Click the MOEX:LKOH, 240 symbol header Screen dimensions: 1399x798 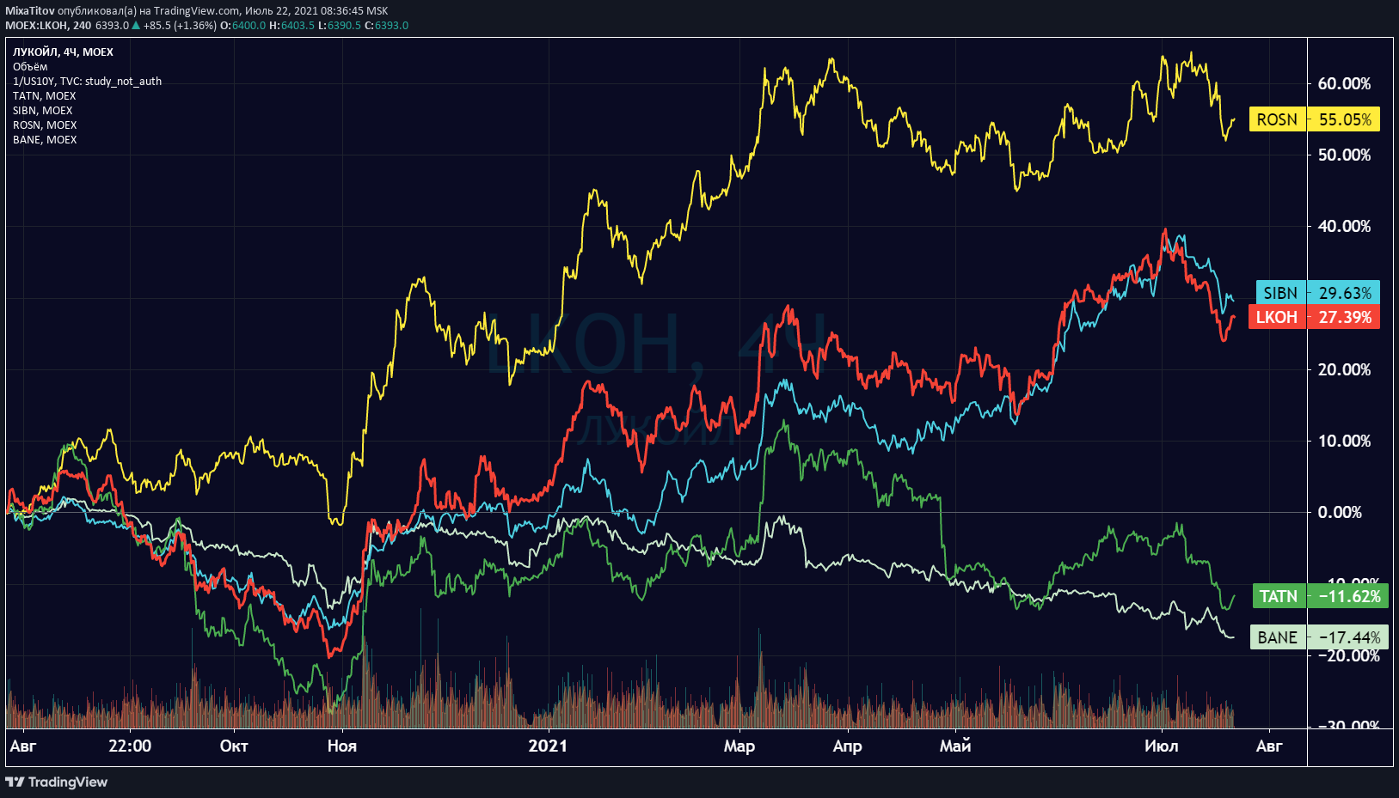click(48, 26)
